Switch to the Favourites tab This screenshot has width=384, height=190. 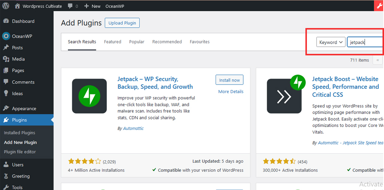coord(199,42)
